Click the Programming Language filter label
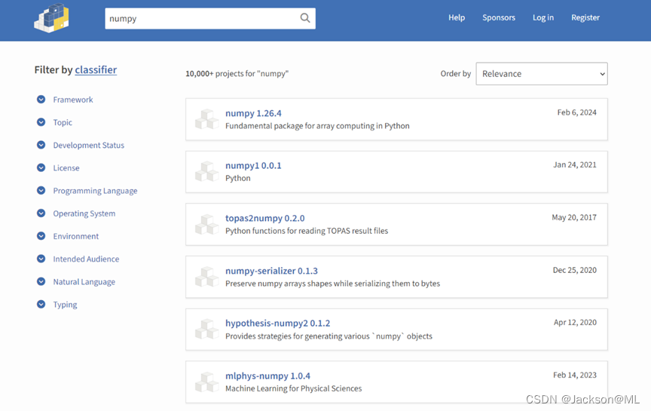Screen dimensions: 651x411 pyautogui.click(x=95, y=191)
